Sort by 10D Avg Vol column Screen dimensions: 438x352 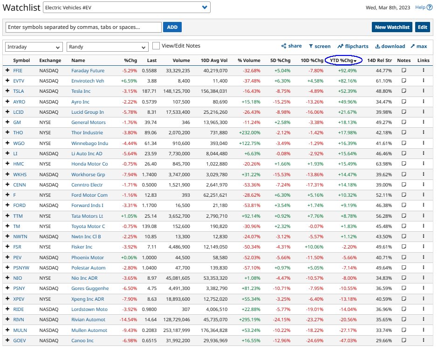coord(214,61)
